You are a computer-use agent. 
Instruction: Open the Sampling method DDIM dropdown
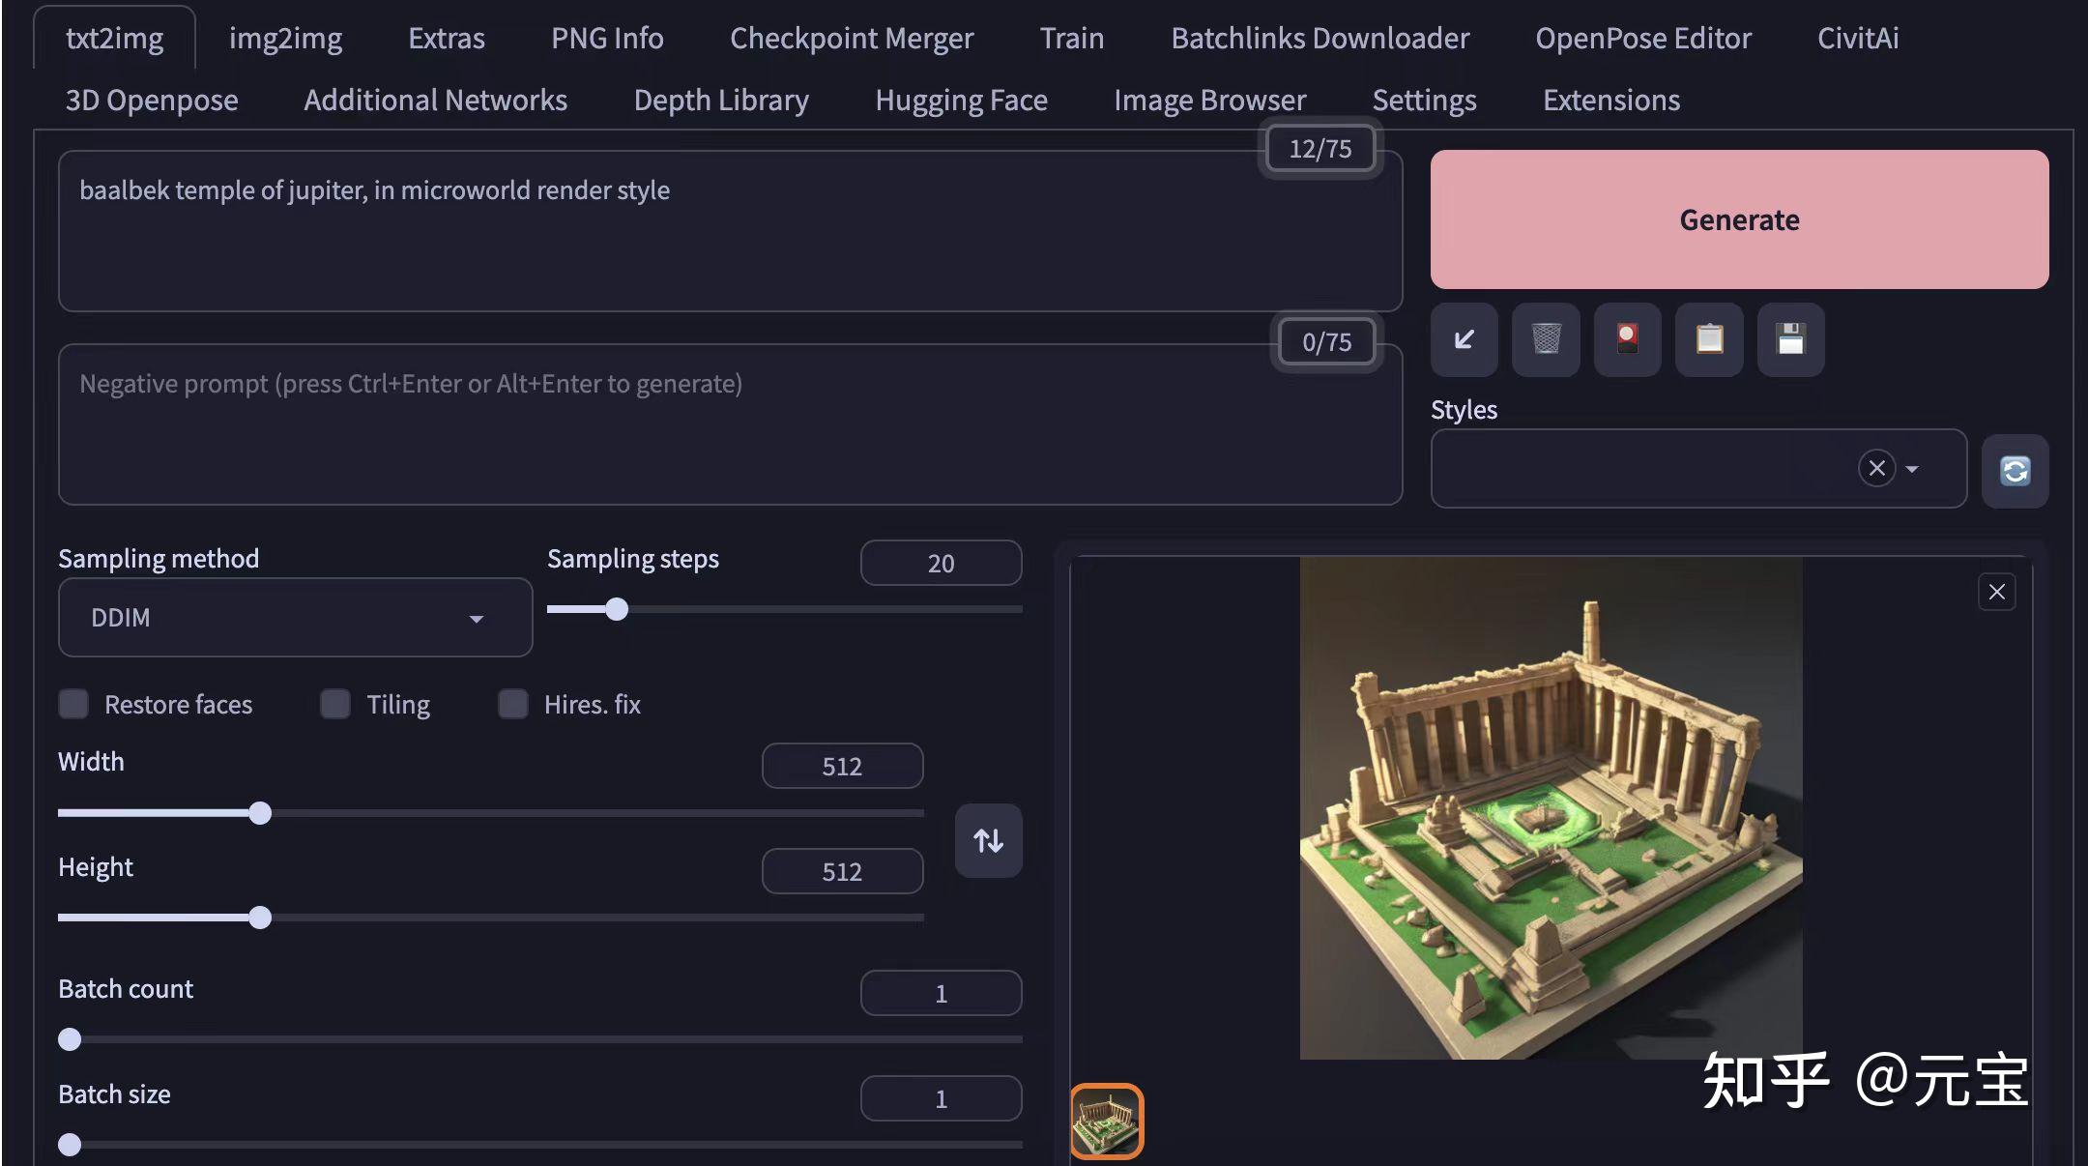(295, 618)
